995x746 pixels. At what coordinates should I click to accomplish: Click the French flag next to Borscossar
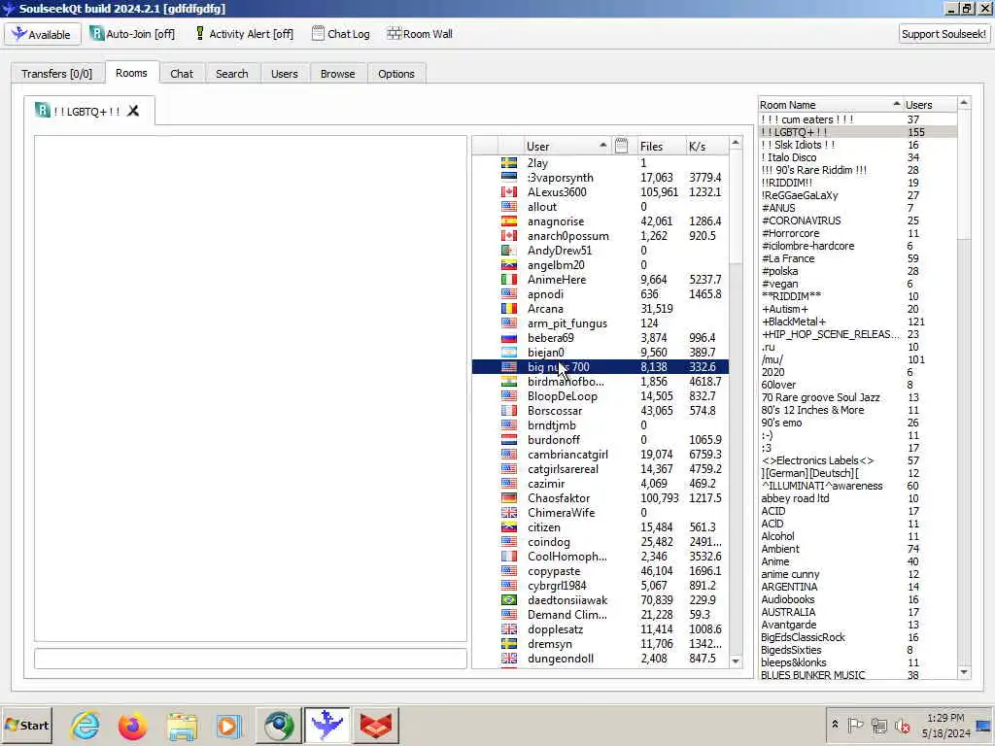[x=509, y=411]
